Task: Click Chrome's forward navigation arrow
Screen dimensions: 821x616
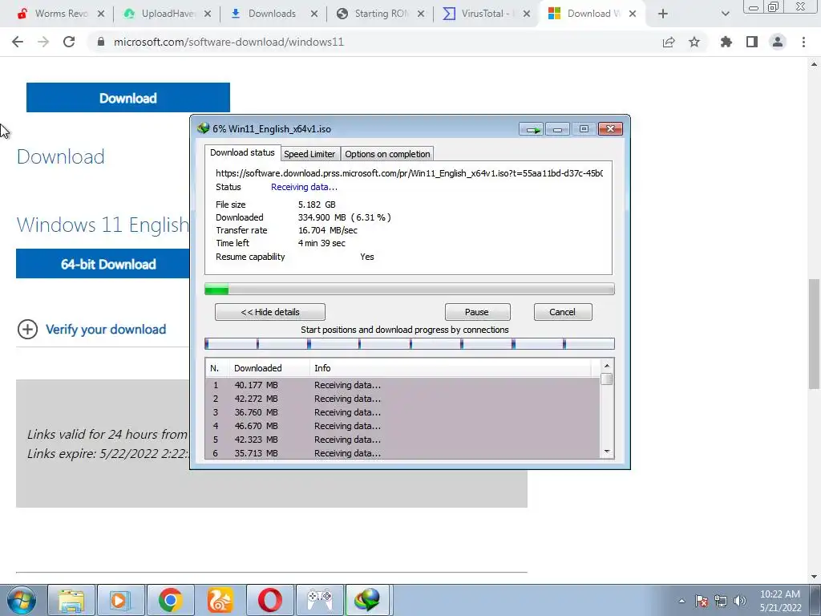Action: [43, 42]
